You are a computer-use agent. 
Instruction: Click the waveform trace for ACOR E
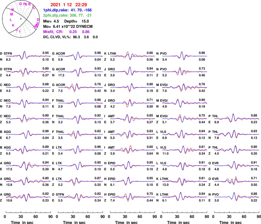80,56
